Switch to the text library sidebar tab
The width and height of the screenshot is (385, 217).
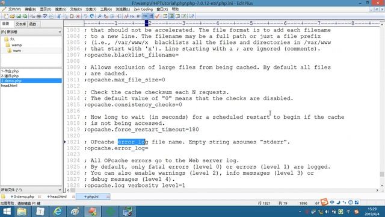coord(20,24)
